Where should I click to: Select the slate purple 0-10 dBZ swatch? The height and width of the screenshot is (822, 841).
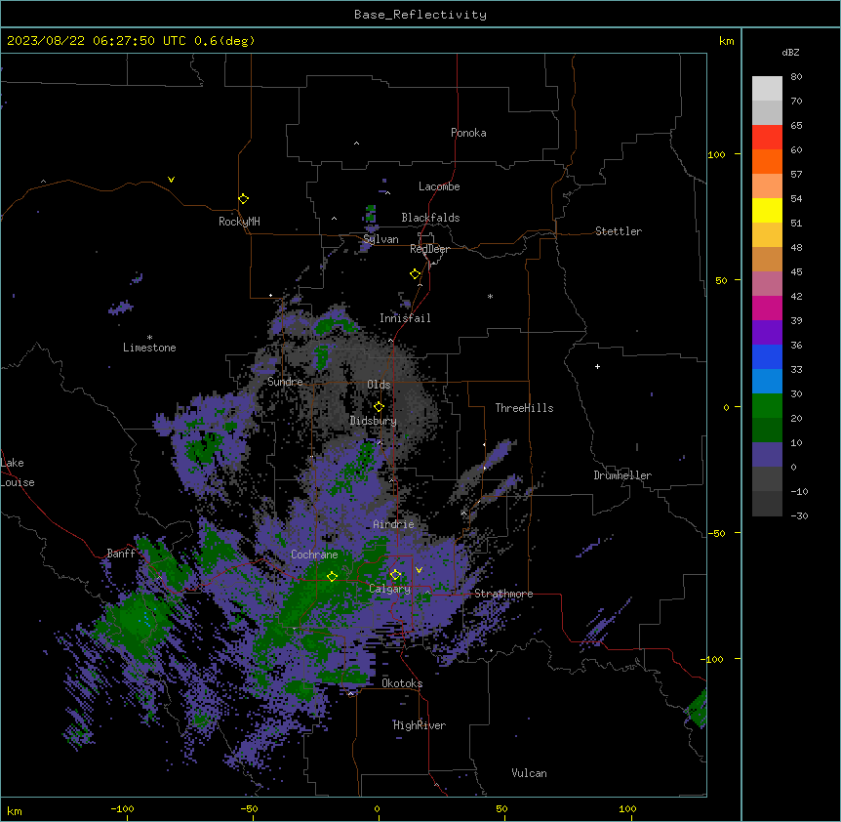(767, 455)
